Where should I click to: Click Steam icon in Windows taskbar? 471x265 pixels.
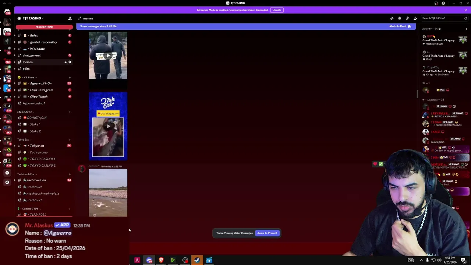[x=197, y=260]
